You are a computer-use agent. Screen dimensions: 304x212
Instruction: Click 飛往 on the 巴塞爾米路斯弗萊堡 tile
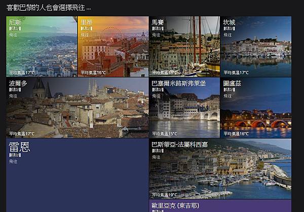(156, 96)
